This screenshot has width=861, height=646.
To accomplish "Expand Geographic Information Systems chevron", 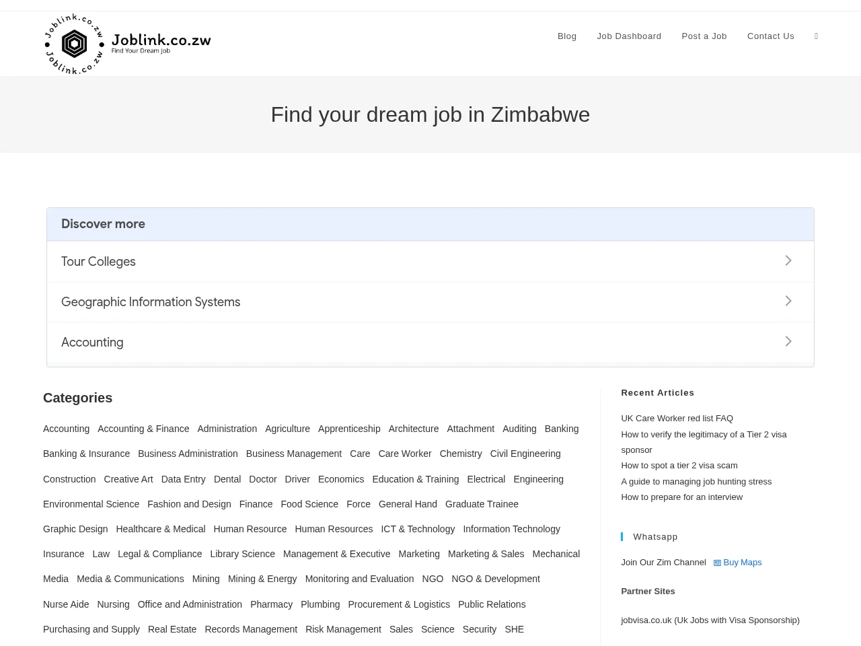I will pos(788,301).
